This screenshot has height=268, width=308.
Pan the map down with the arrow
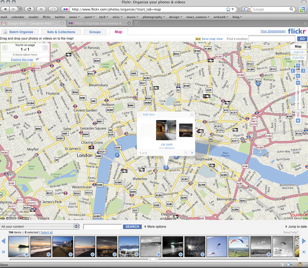click(x=298, y=76)
